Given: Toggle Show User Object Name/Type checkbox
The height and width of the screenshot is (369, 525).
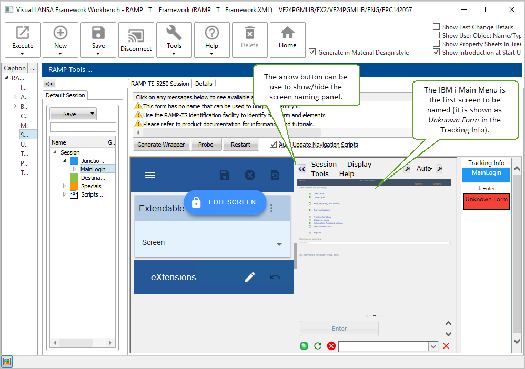Looking at the screenshot, I should [x=436, y=35].
